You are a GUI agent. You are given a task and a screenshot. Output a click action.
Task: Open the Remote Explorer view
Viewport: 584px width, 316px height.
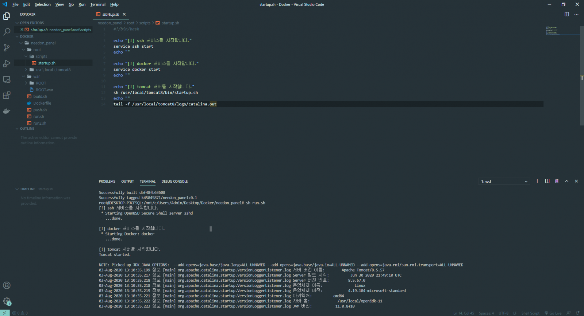[x=7, y=79]
